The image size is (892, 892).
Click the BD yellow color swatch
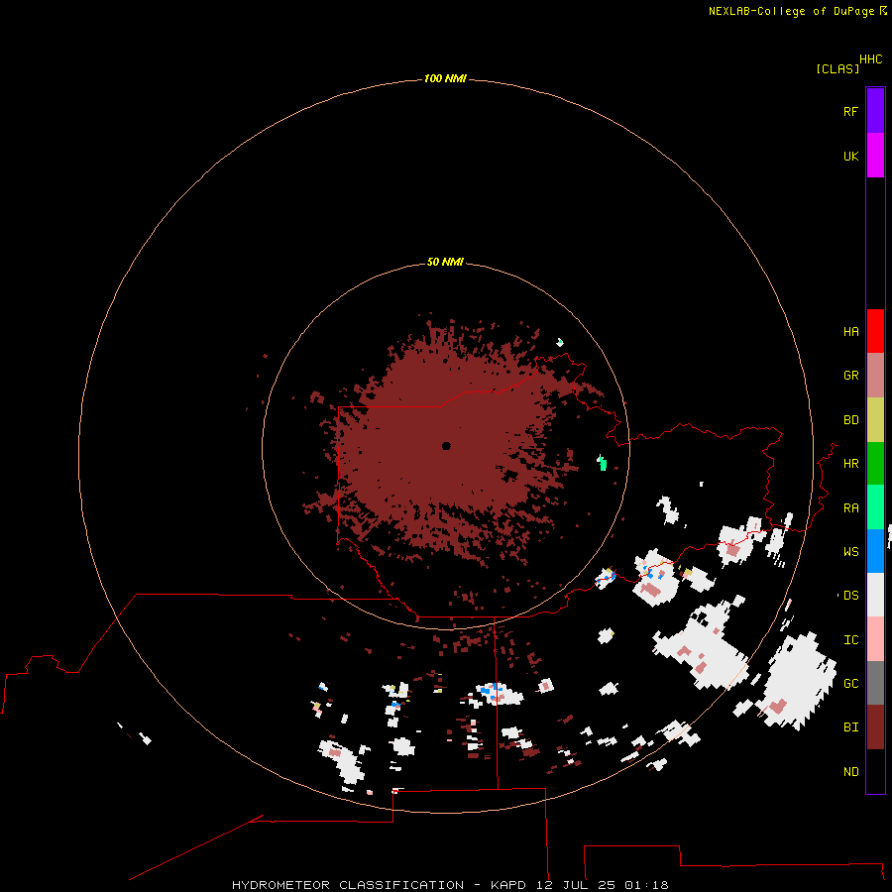click(x=875, y=420)
